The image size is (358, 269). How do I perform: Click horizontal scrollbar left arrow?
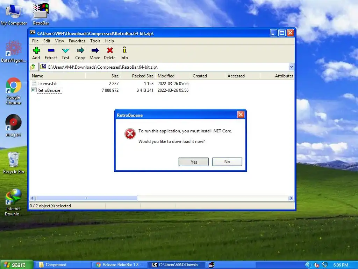pyautogui.click(x=33, y=198)
